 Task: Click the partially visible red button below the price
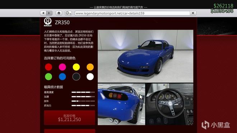70,131
